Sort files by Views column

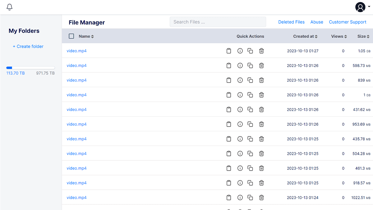tap(339, 36)
